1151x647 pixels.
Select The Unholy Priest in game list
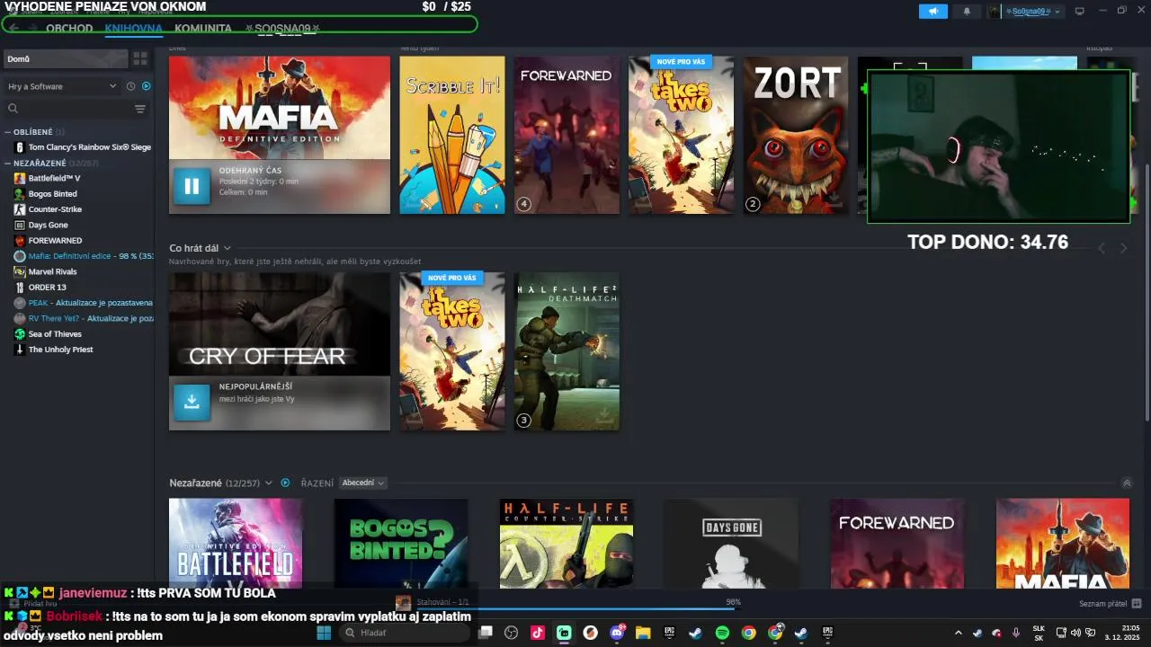(60, 349)
